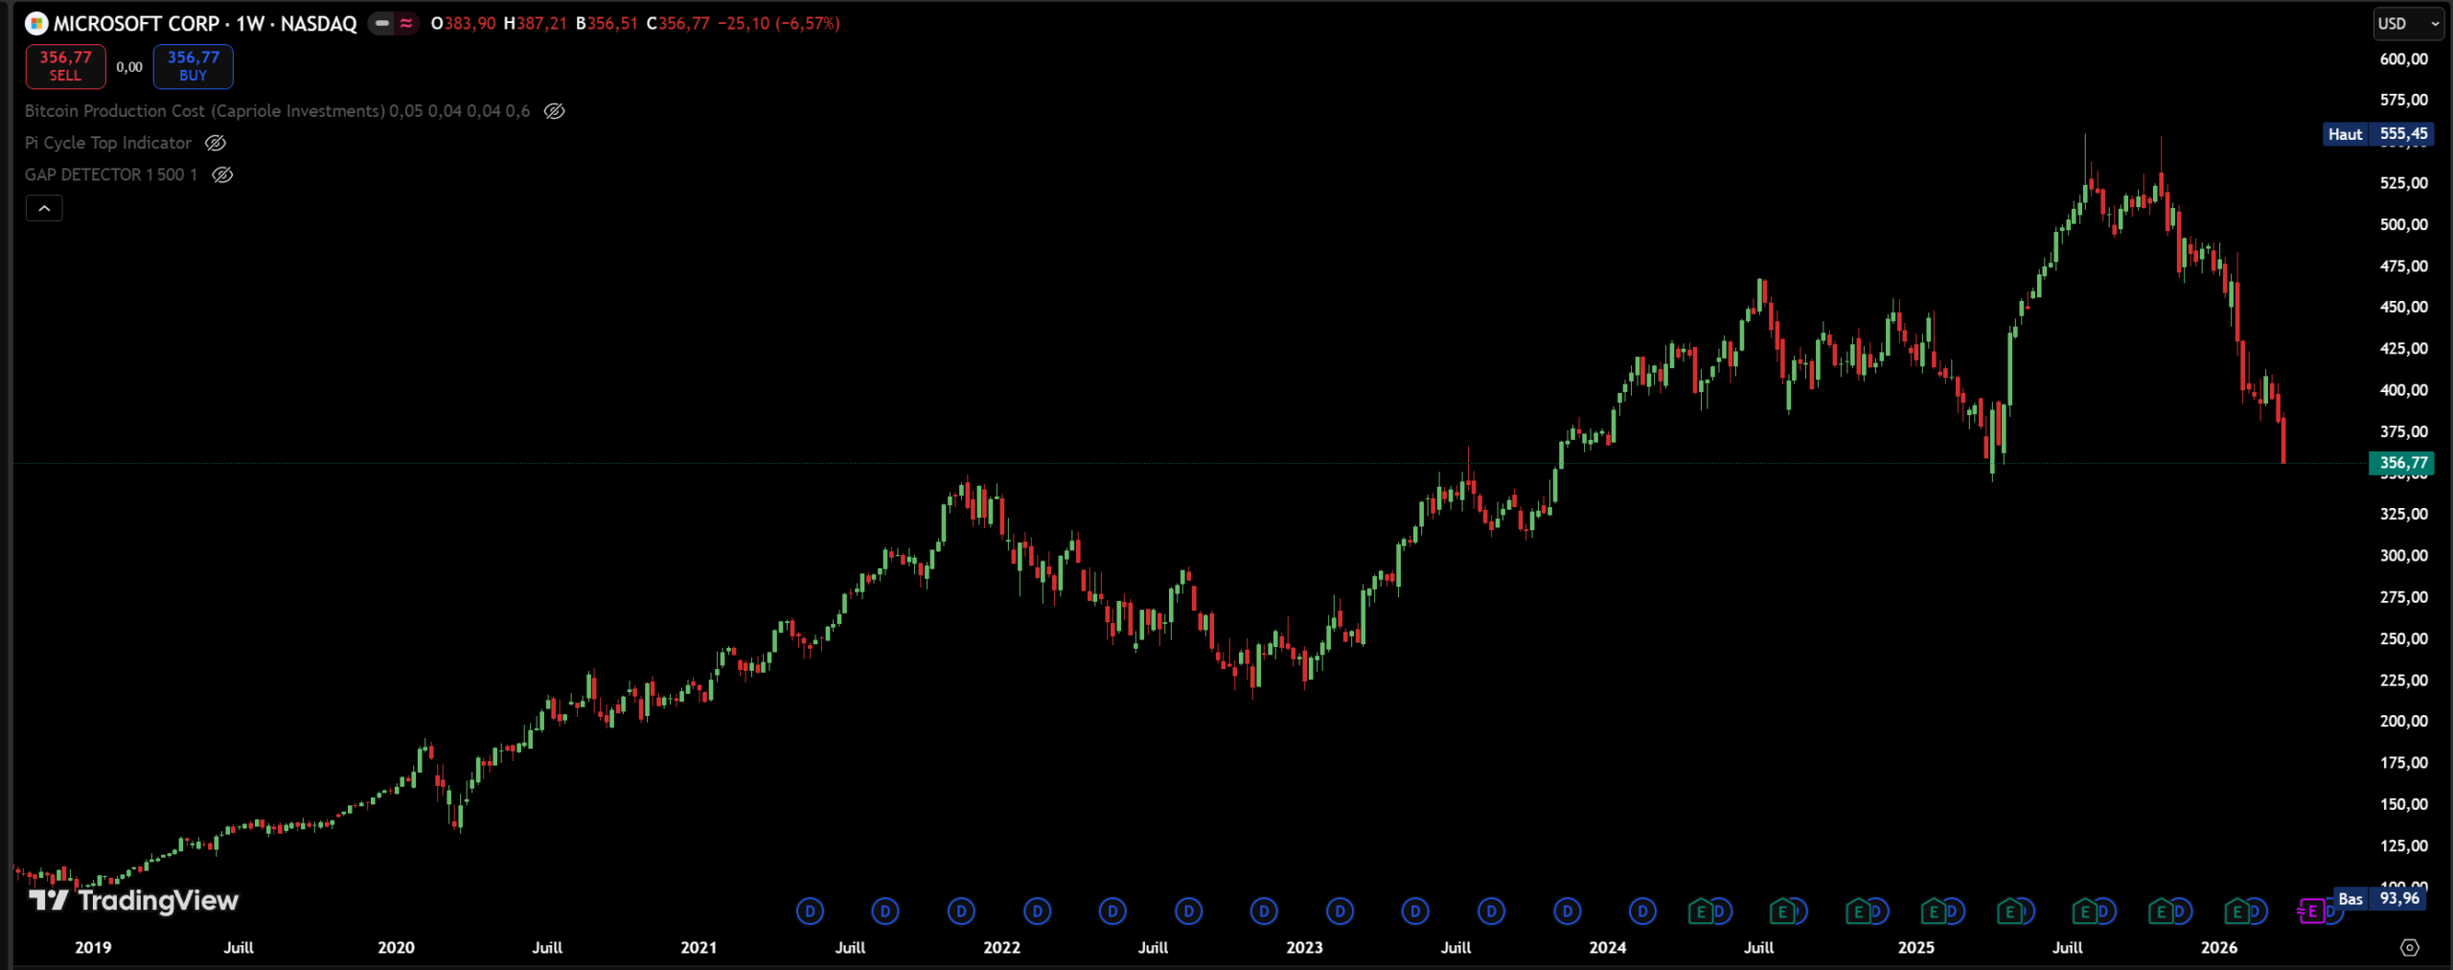2453x970 pixels.
Task: Click the pink wavy-lines icon in the title pill
Action: pyautogui.click(x=406, y=24)
